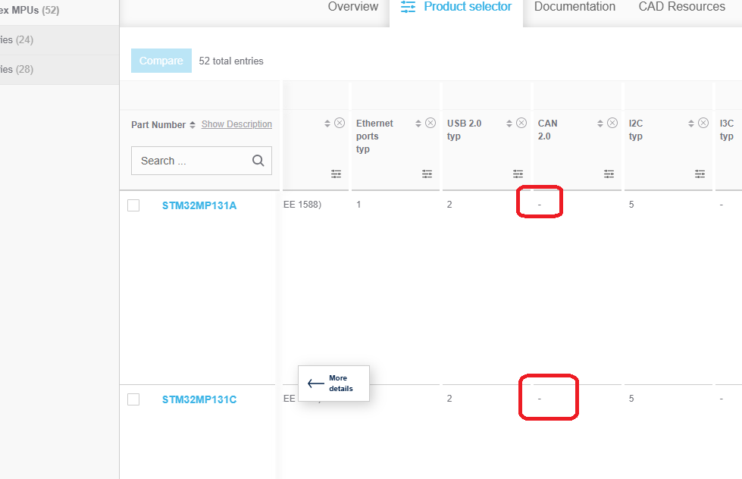Select the checkbox for STM32MP131C
The height and width of the screenshot is (479, 742).
(133, 399)
